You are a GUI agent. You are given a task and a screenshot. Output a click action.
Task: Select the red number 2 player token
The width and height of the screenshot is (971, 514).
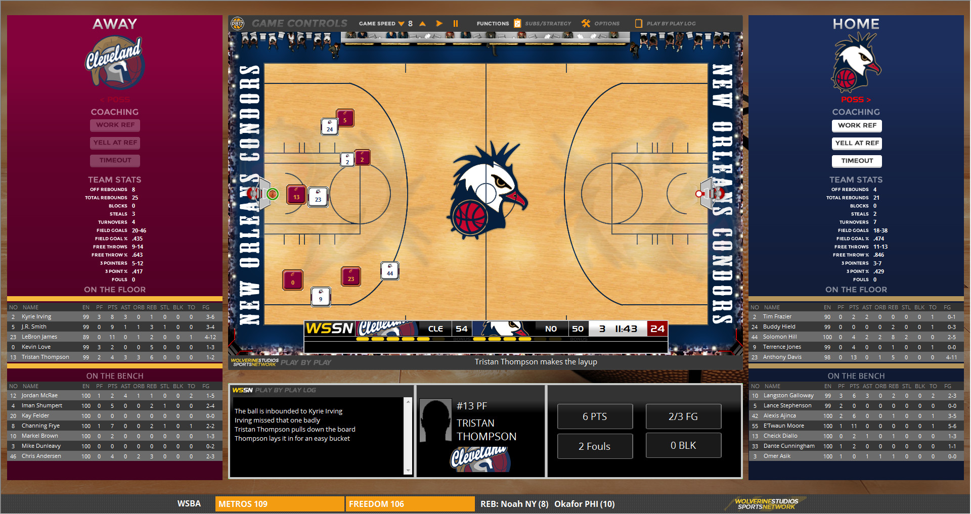click(362, 158)
